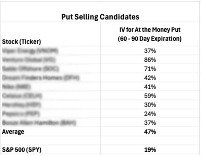The image size is (201, 156).
Task: Click the cell showing 30%
Action: click(150, 105)
